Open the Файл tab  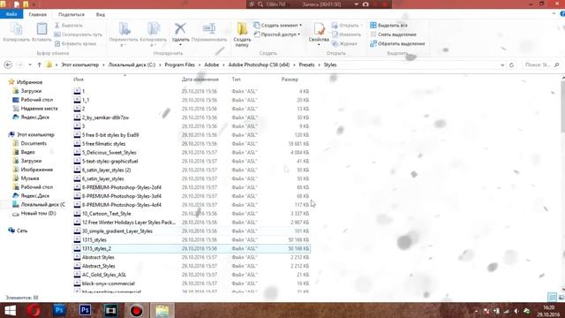pos(11,14)
